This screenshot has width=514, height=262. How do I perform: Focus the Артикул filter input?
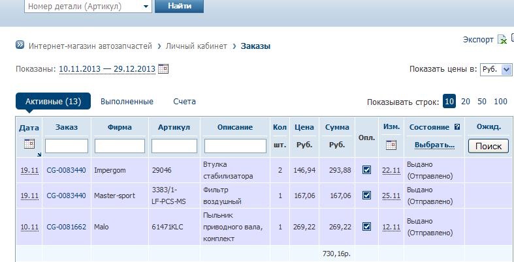click(174, 146)
